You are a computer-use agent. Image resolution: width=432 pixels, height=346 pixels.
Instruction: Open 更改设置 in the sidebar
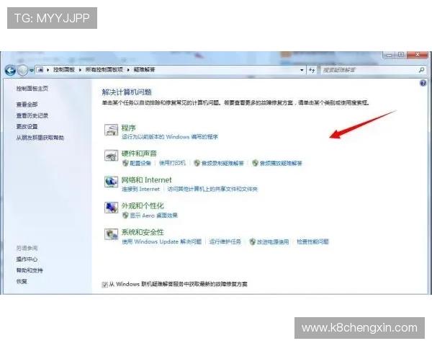click(x=27, y=126)
